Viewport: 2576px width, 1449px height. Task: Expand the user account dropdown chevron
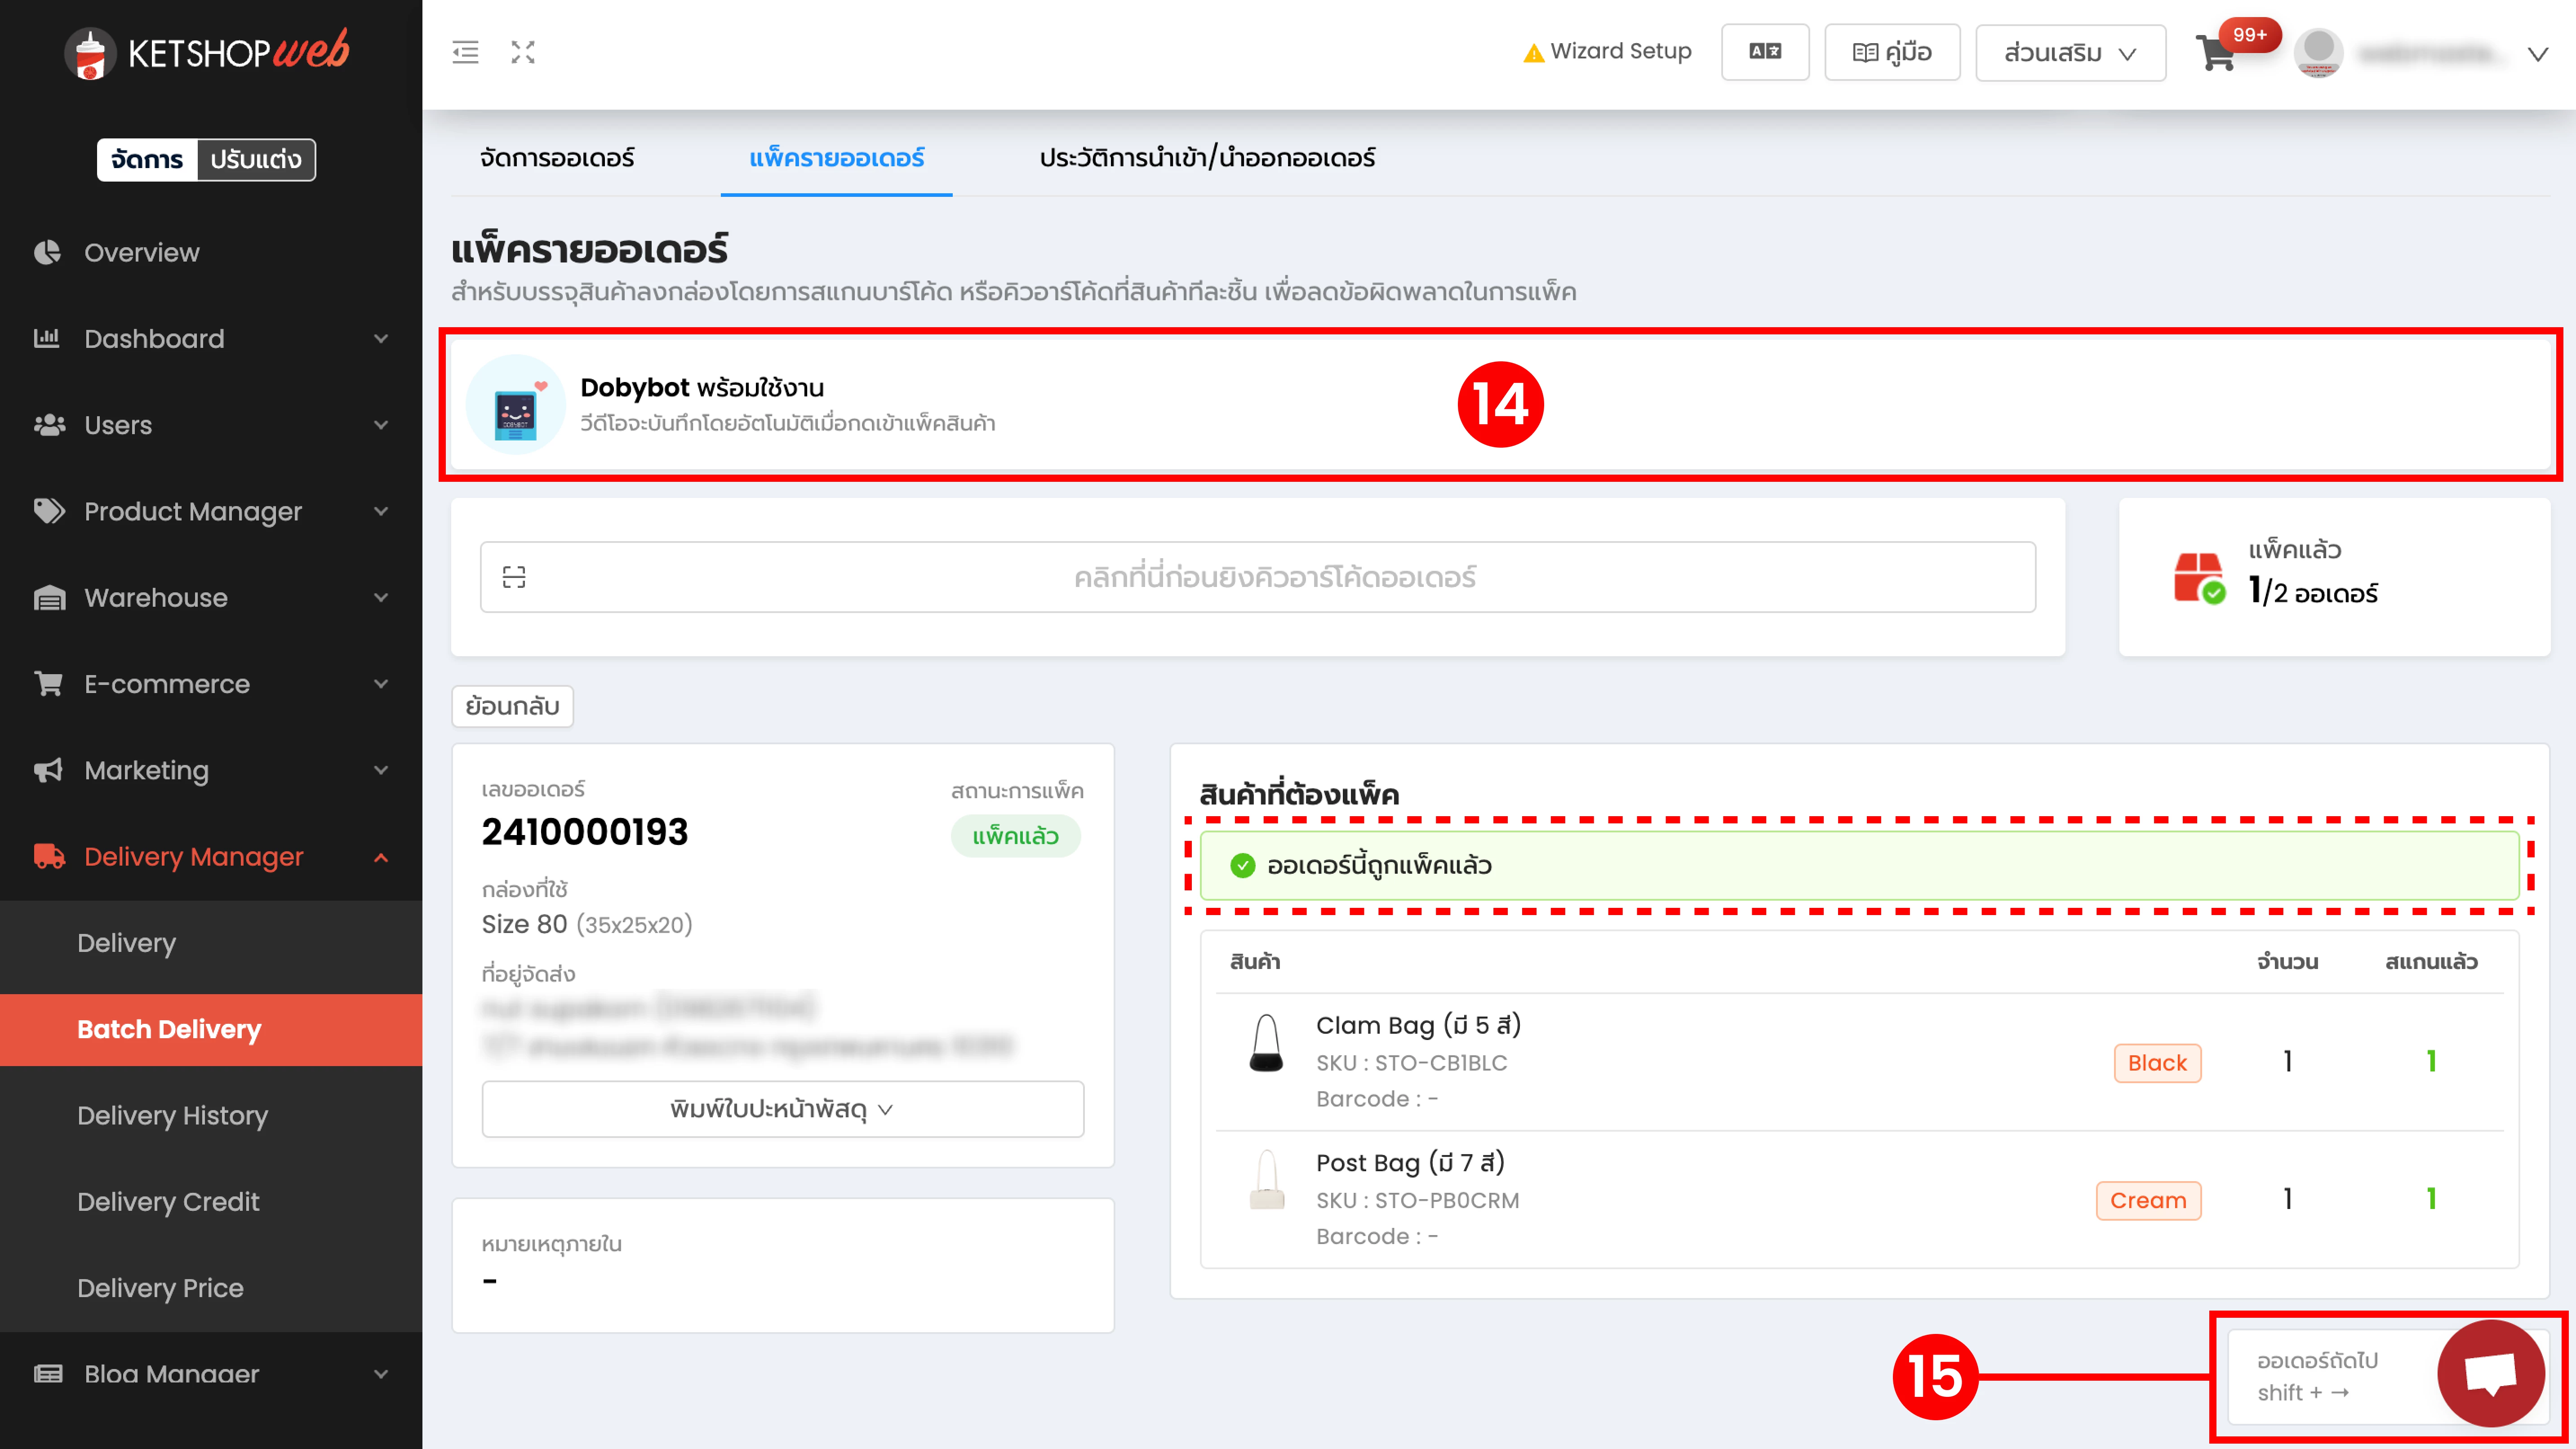2538,54
